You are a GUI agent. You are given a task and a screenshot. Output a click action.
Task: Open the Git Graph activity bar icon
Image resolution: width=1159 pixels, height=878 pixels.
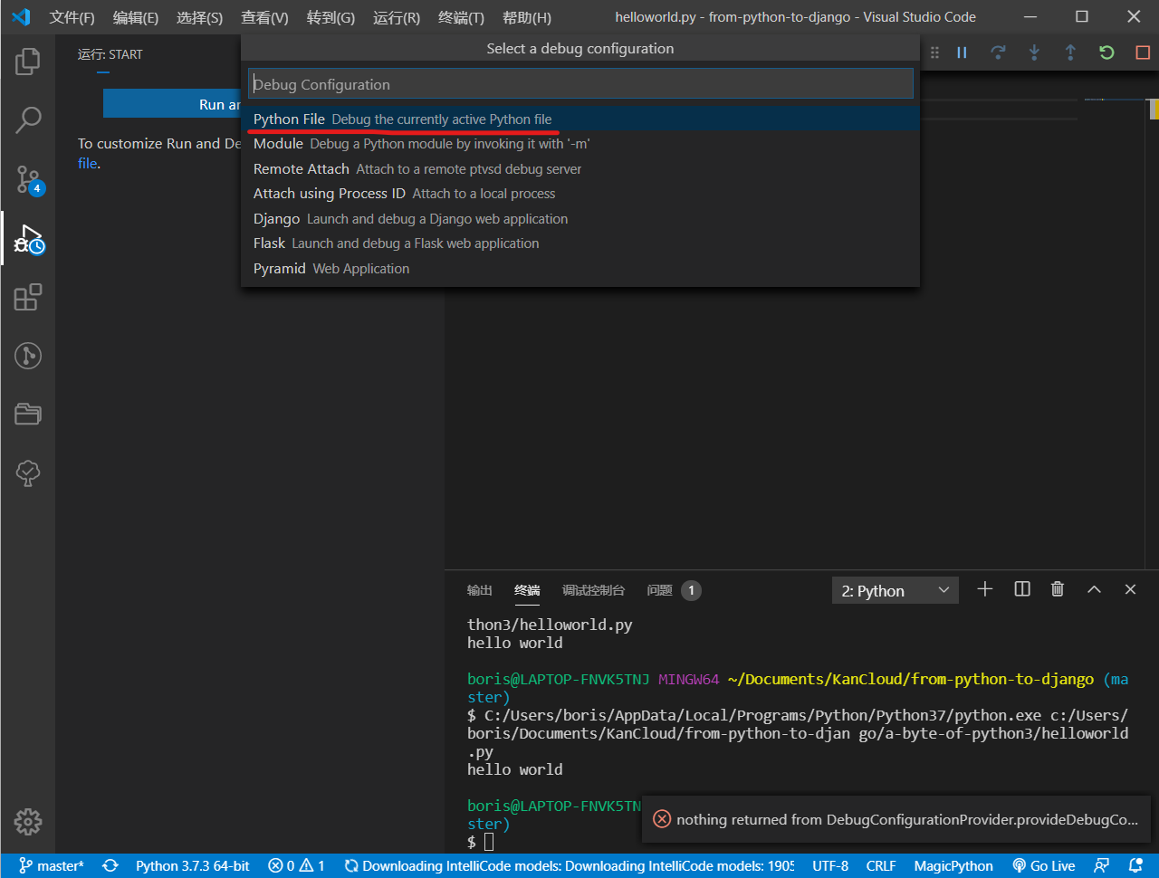tap(28, 356)
